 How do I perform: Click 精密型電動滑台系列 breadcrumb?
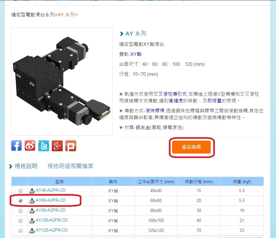click(x=33, y=14)
